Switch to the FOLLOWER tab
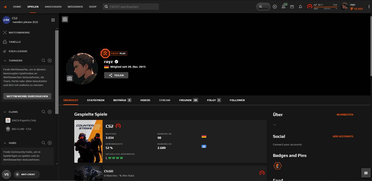Viewport: 372px width, 181px height. point(237,100)
